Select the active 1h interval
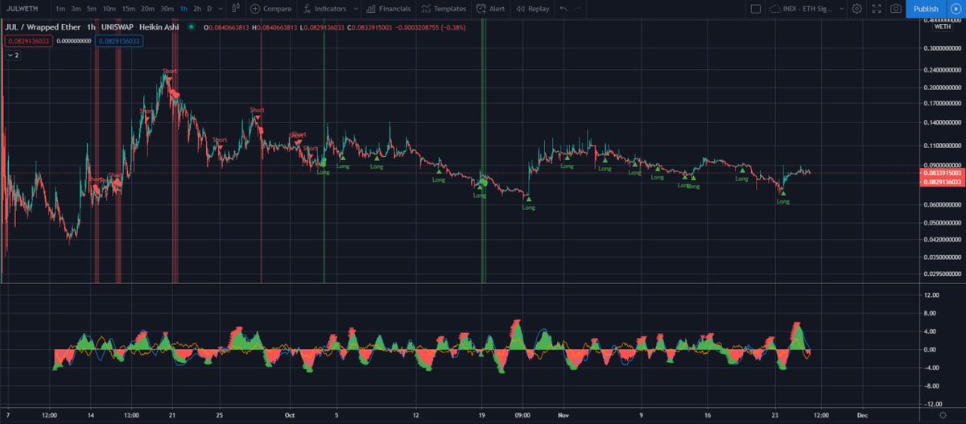 coord(184,9)
